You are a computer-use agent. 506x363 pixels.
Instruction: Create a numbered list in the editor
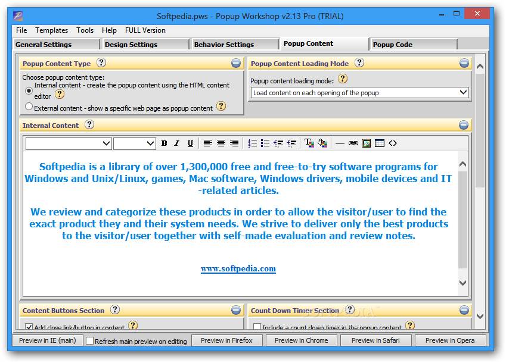(x=252, y=143)
